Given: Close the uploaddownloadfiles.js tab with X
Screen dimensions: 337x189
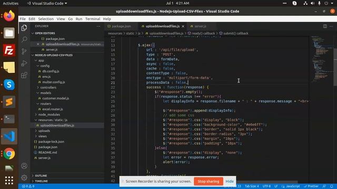Looking at the screenshot, I should point(183,26).
